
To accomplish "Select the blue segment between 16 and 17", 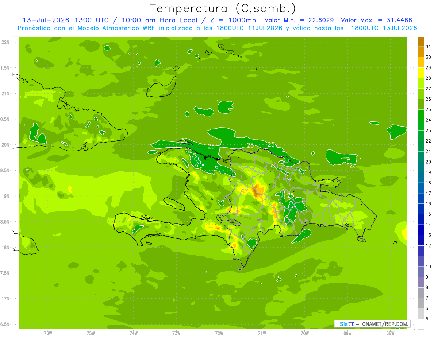I will 421,198.
